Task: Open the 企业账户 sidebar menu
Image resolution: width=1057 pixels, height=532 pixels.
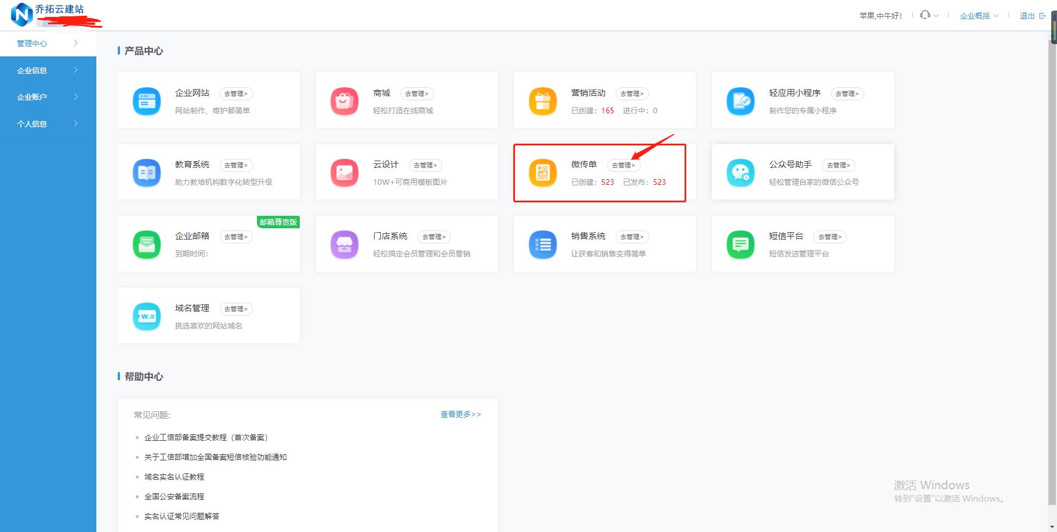Action: pos(48,96)
